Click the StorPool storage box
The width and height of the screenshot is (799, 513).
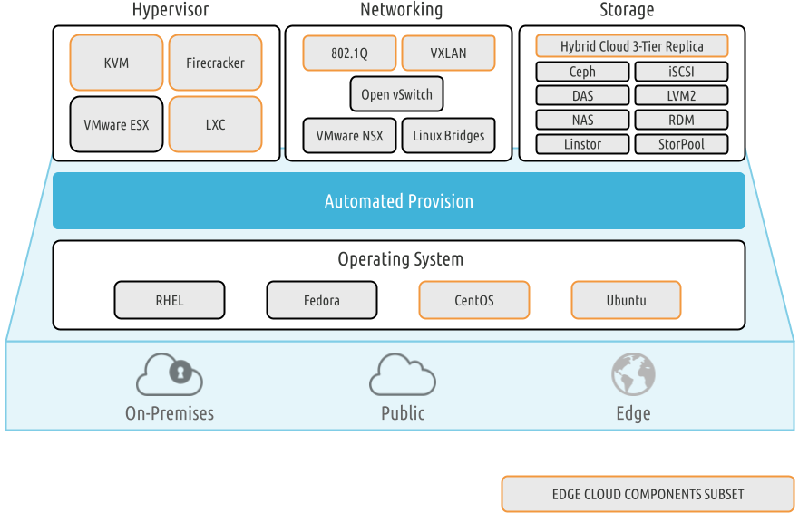(681, 143)
